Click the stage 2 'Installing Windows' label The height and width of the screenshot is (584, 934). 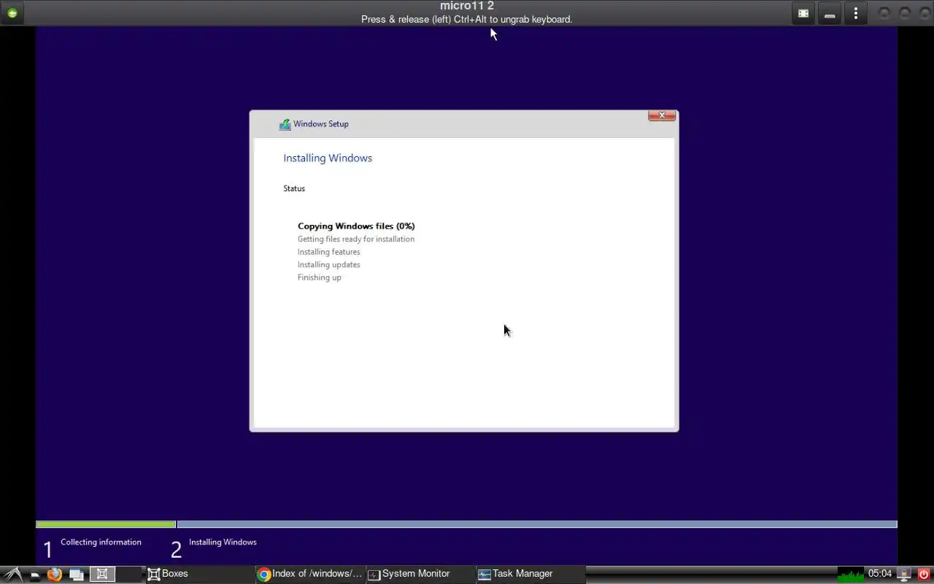point(223,542)
